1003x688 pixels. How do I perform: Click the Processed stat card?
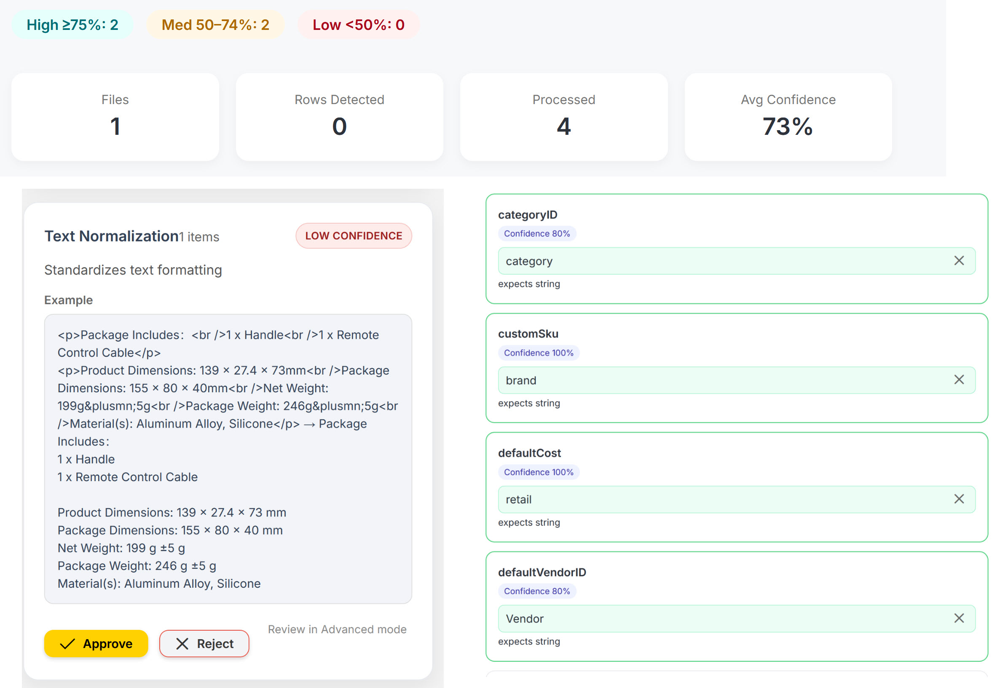563,117
